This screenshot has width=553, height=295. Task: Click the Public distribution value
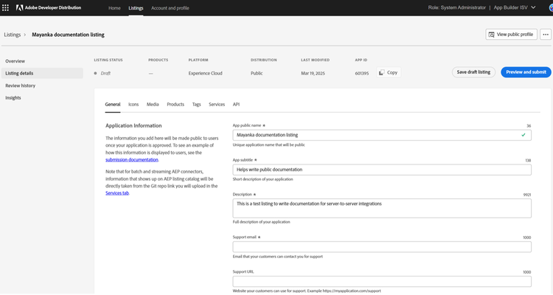pyautogui.click(x=257, y=74)
